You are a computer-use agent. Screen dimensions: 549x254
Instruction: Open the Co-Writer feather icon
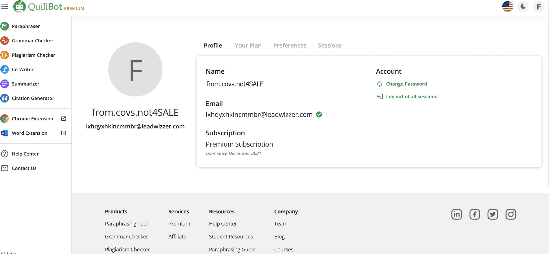pos(4,69)
